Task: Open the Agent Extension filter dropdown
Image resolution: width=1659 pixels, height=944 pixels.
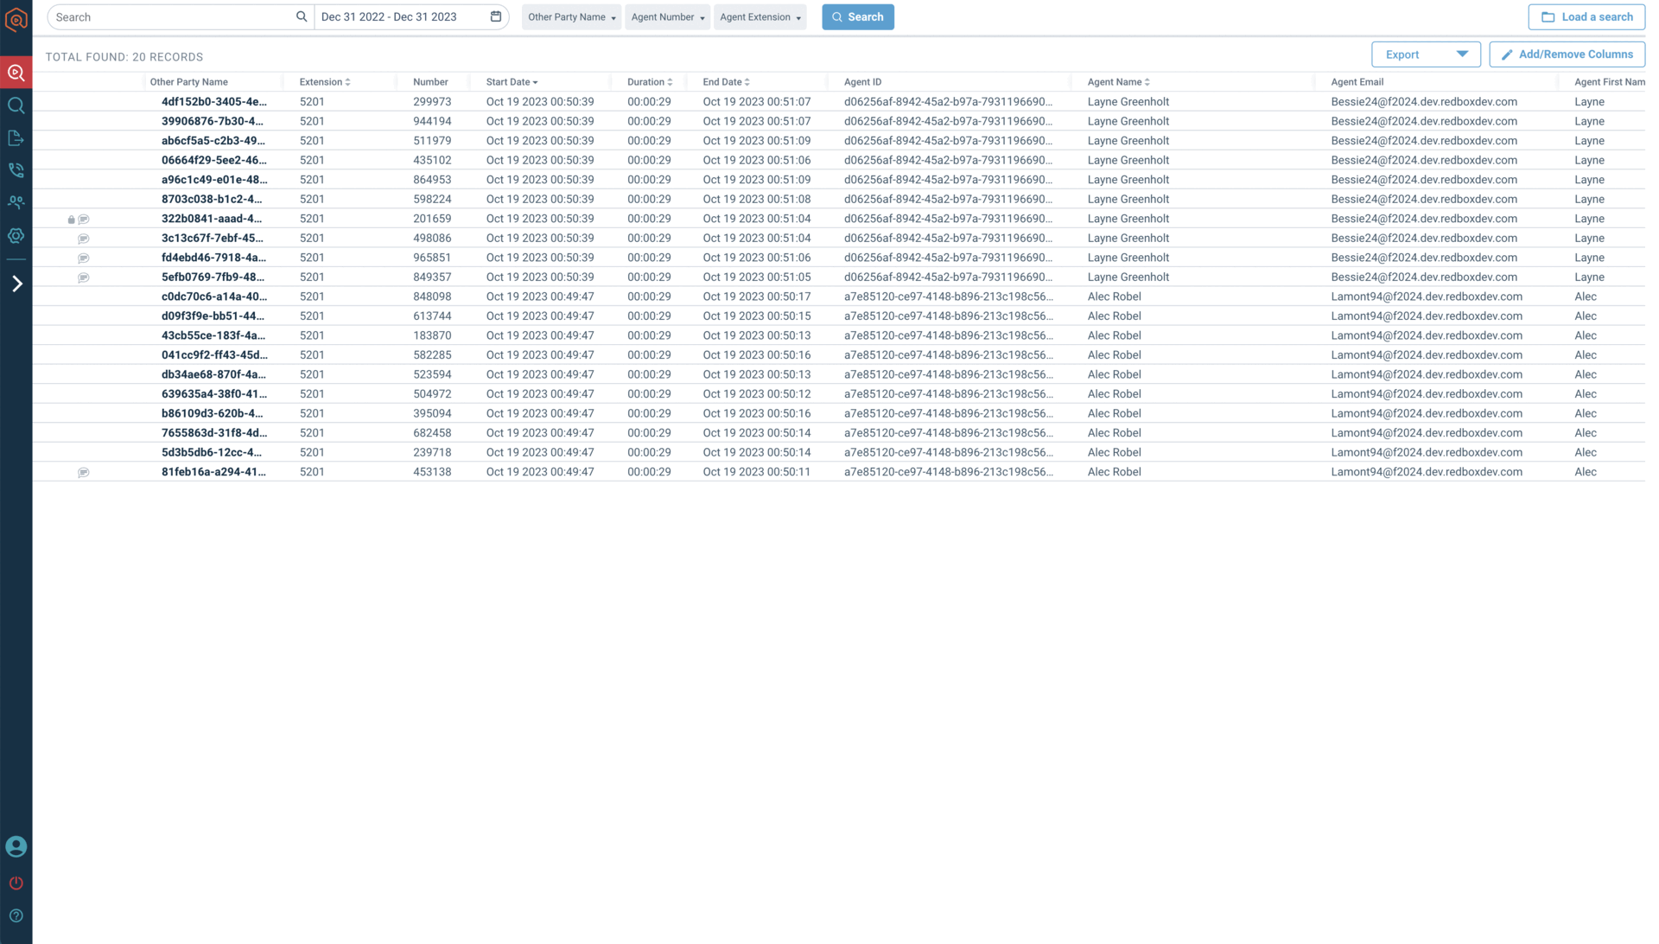Action: (760, 17)
